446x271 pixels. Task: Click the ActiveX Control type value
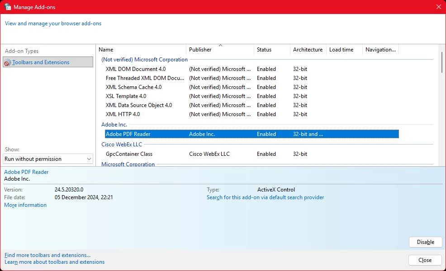point(276,190)
